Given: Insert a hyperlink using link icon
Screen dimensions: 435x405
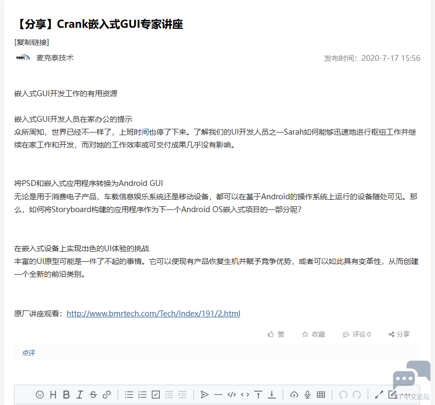Looking at the screenshot, I should [106, 394].
